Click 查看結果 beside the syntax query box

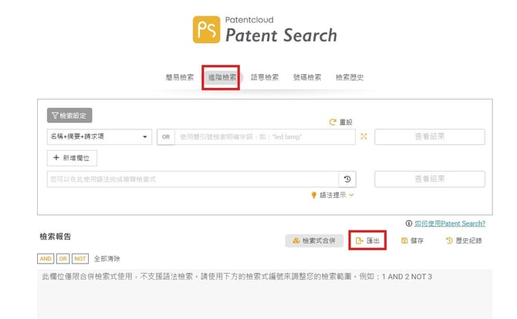click(x=430, y=179)
